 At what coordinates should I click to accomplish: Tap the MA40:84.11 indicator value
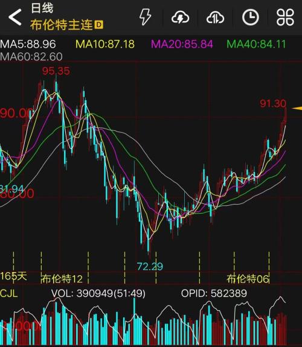click(256, 44)
